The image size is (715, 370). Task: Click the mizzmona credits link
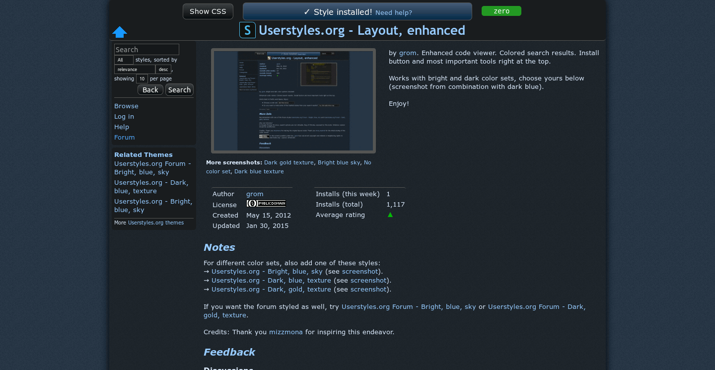pos(286,332)
